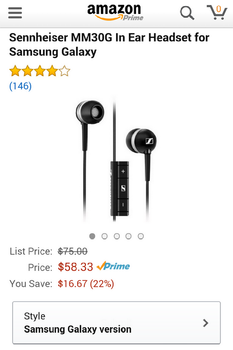Tap the magnifying glass search icon
The width and height of the screenshot is (233, 350).
187,13
